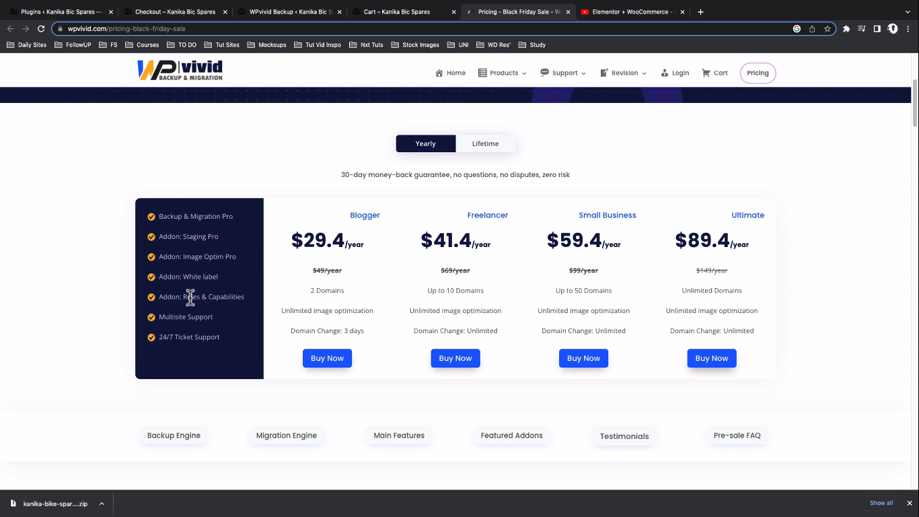Click the Multisite Support checkmark icon
919x517 pixels.
[x=151, y=317]
